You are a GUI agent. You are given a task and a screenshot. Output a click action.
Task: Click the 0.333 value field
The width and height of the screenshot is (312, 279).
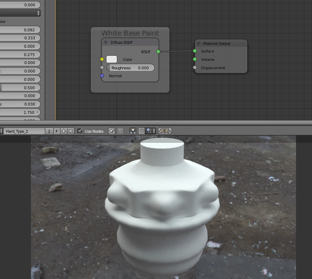pyautogui.click(x=20, y=38)
